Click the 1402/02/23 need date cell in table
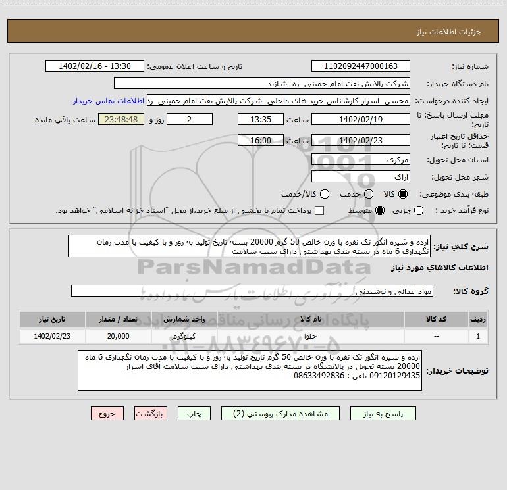This screenshot has height=490, width=507. click(52, 336)
